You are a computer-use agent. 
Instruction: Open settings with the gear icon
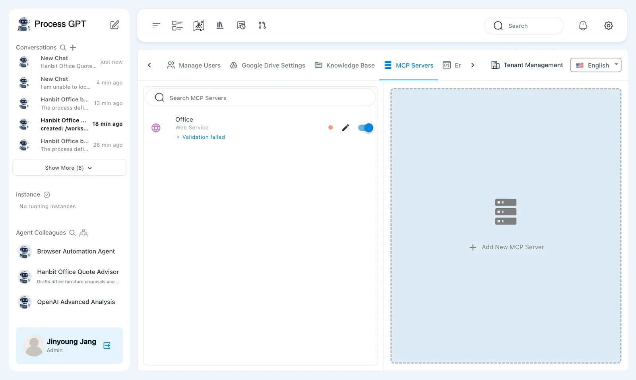tap(609, 25)
